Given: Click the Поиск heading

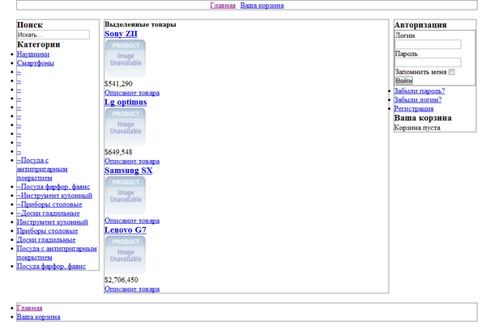Looking at the screenshot, I should point(30,25).
